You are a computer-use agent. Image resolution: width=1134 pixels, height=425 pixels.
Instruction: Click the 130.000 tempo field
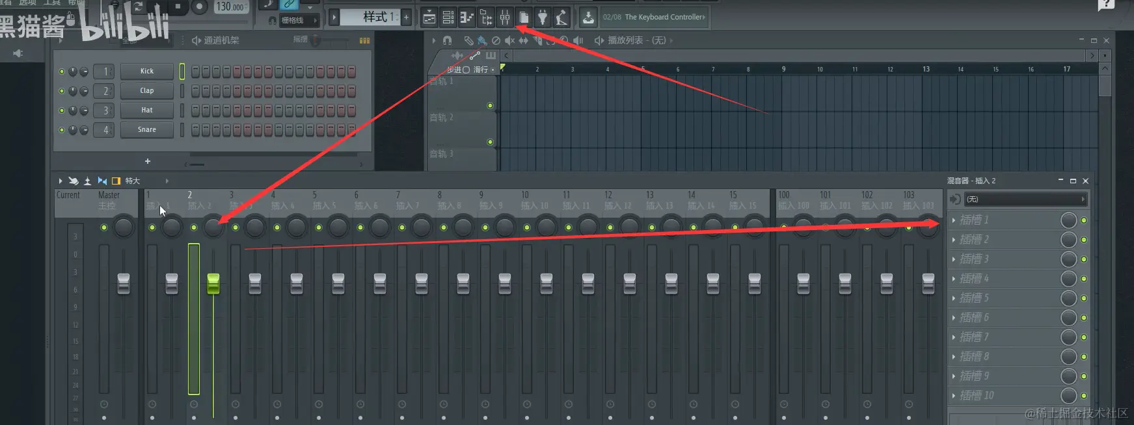tap(230, 7)
